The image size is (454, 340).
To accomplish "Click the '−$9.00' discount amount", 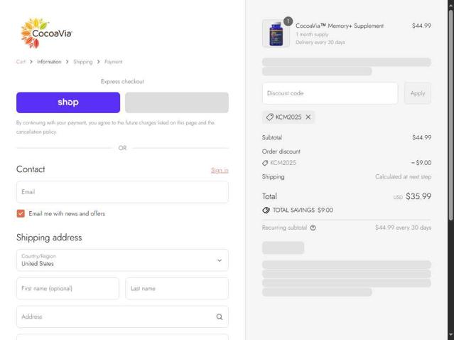I will click(x=421, y=163).
